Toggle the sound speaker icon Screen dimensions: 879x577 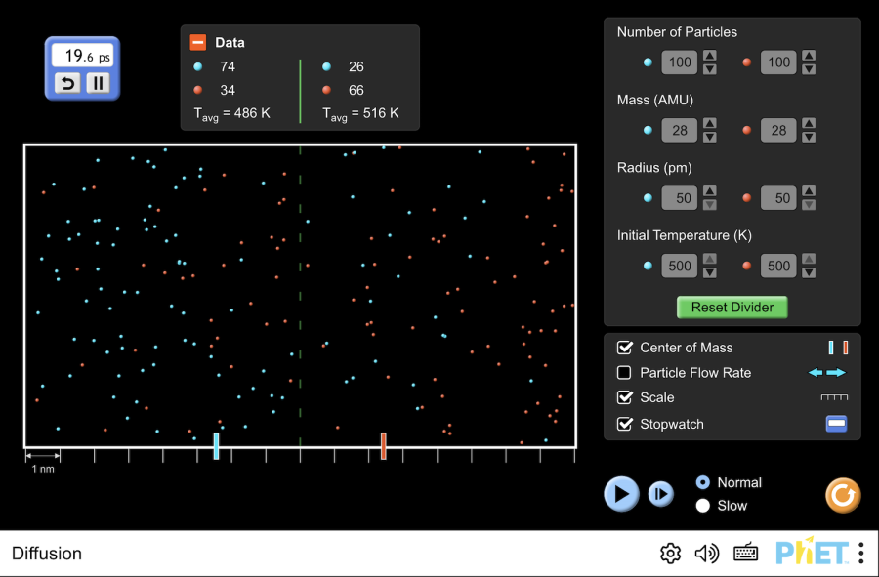(707, 554)
